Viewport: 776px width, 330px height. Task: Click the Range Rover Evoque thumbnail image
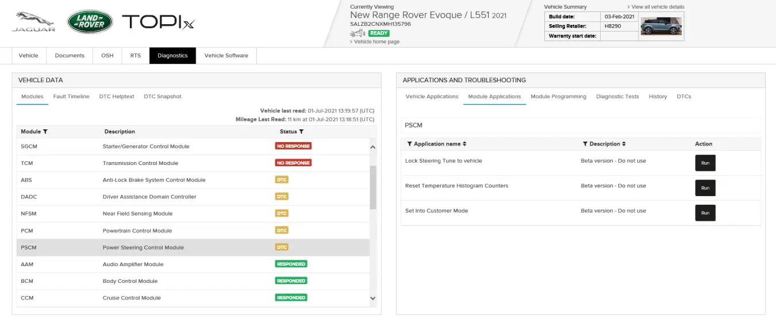click(x=661, y=26)
